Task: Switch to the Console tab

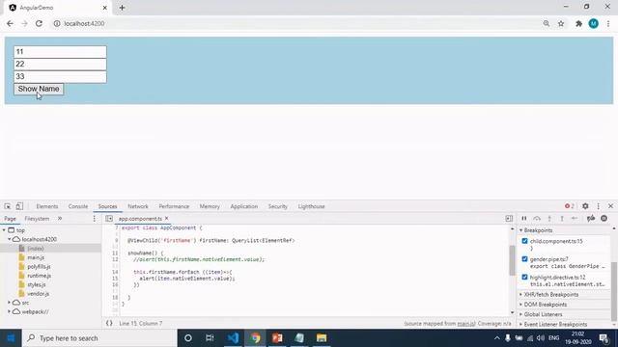Action: click(78, 206)
